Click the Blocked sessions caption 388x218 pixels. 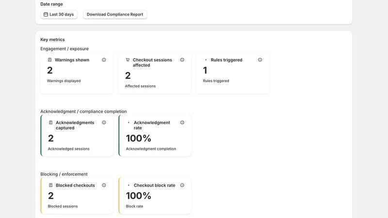pyautogui.click(x=63, y=206)
